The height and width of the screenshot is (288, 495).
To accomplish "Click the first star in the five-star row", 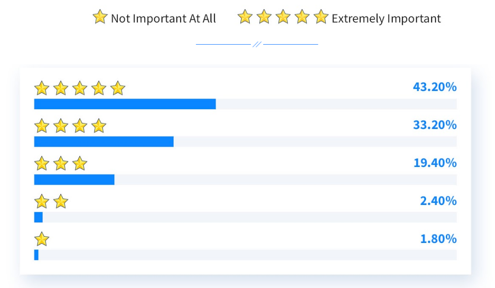I will (42, 88).
